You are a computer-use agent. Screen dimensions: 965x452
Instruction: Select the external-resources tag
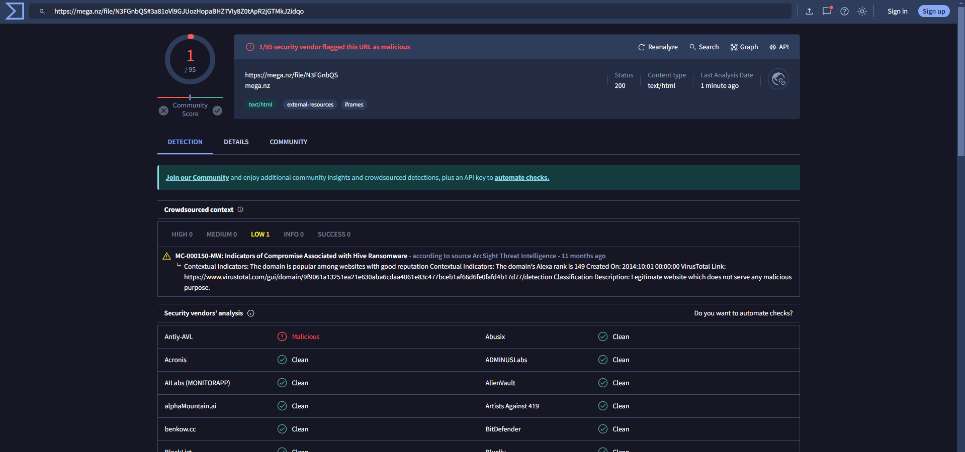tap(310, 104)
